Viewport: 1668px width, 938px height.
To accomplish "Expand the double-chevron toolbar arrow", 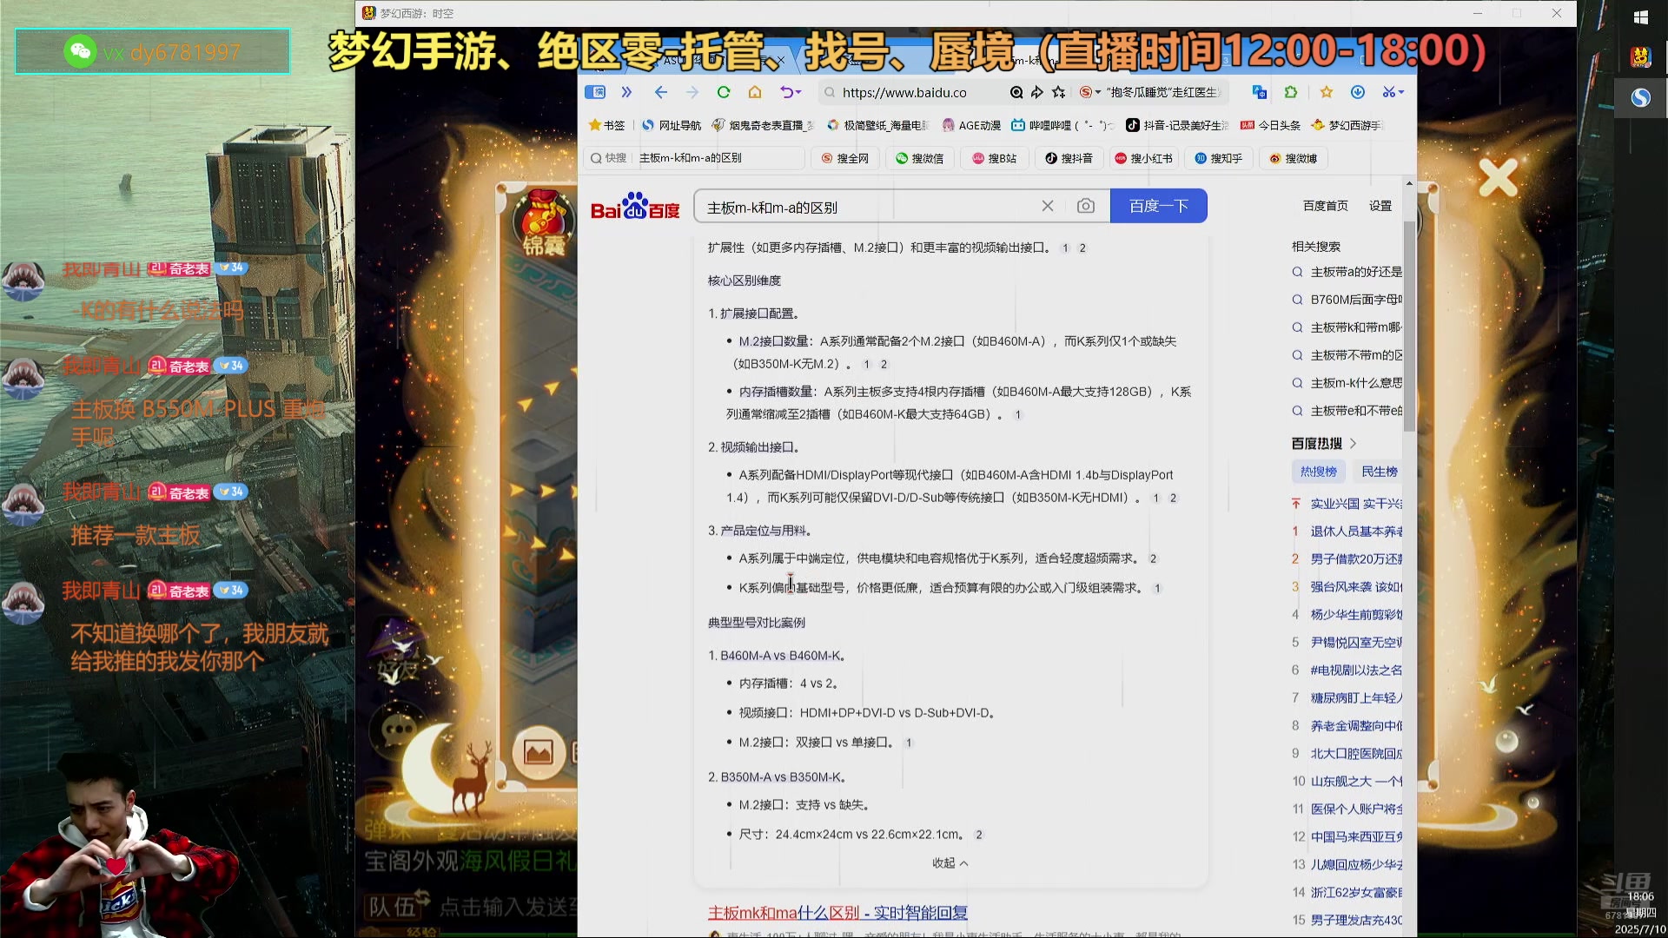I will [626, 92].
